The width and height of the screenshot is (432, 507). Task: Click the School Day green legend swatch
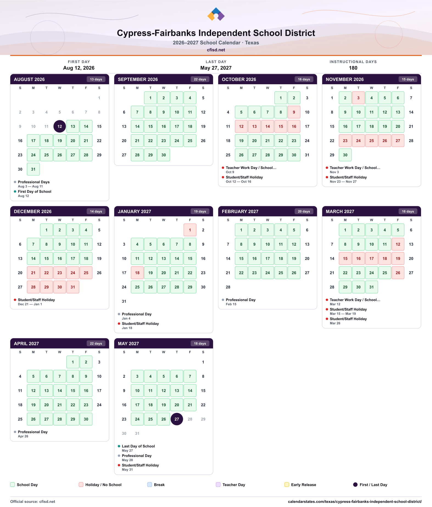tap(12, 484)
